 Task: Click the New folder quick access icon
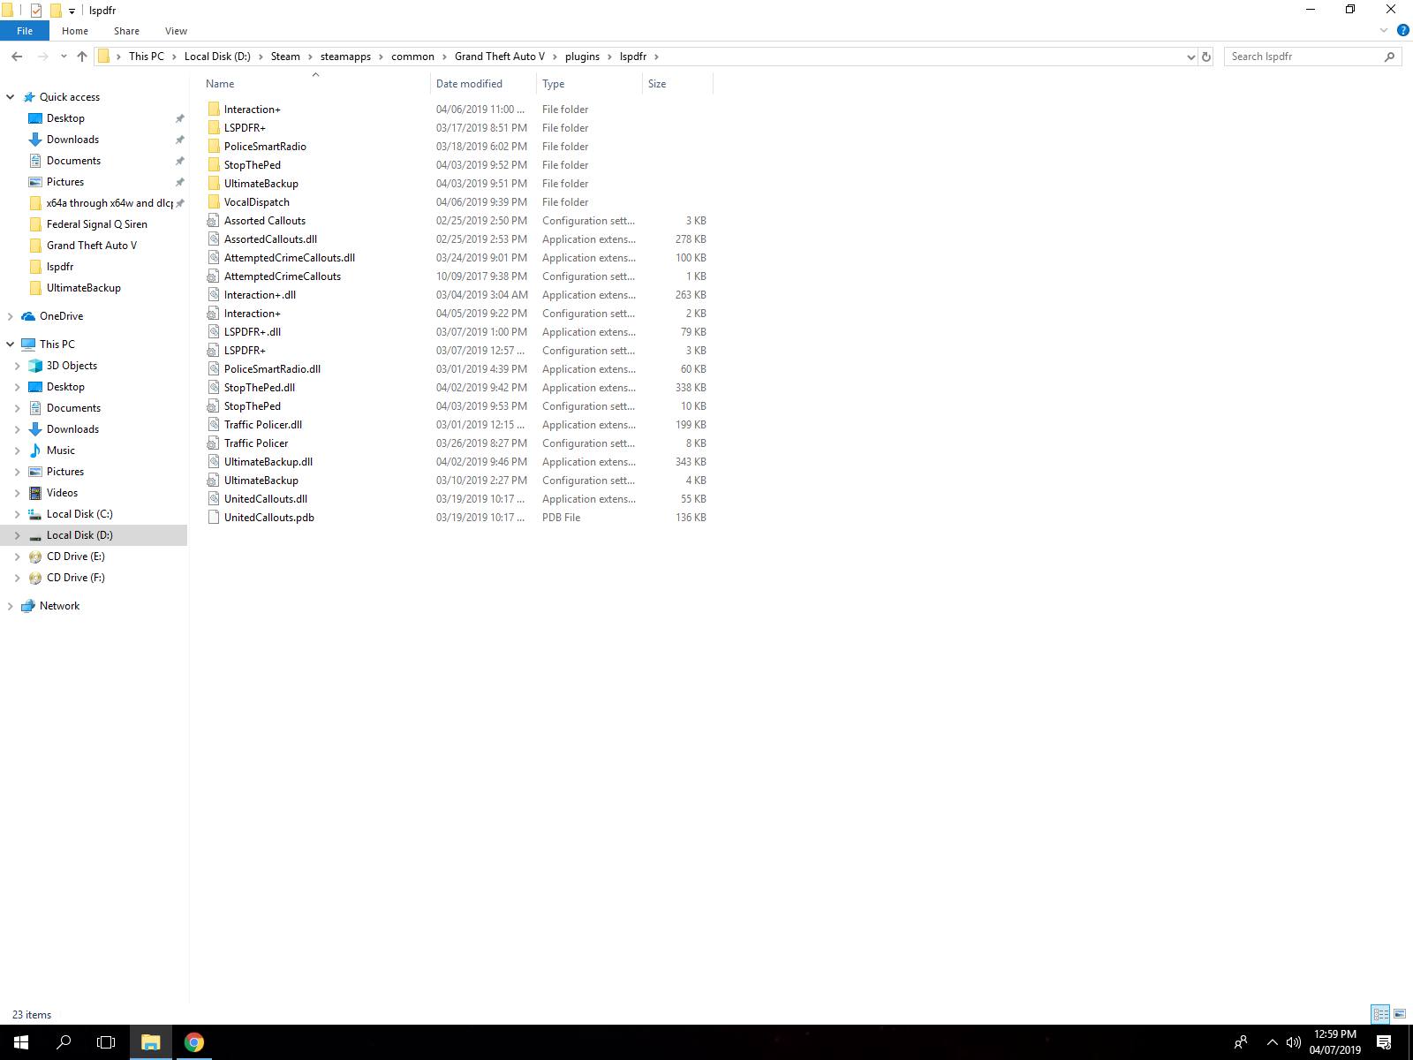pyautogui.click(x=55, y=11)
